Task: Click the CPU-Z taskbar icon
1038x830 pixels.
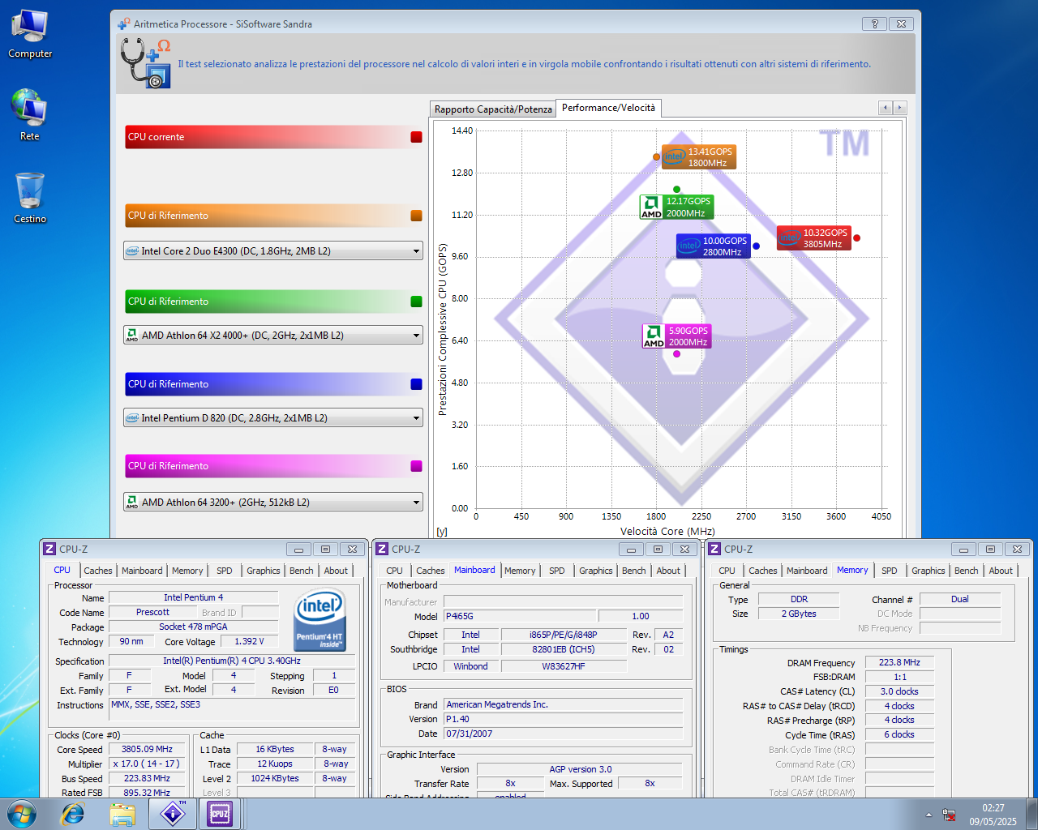Action: pyautogui.click(x=220, y=814)
